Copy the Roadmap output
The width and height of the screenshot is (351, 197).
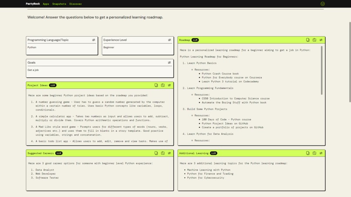coord(308,40)
